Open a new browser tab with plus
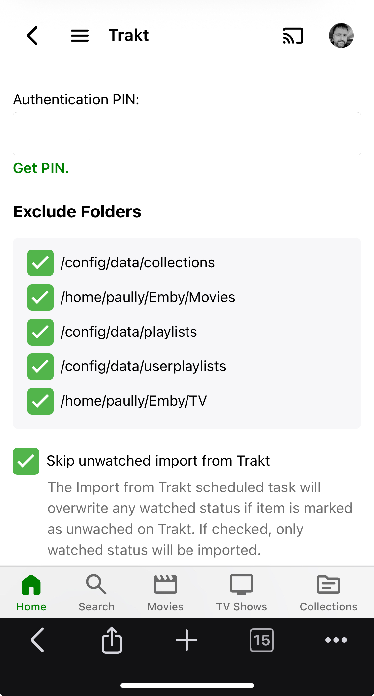The height and width of the screenshot is (696, 374). [187, 640]
